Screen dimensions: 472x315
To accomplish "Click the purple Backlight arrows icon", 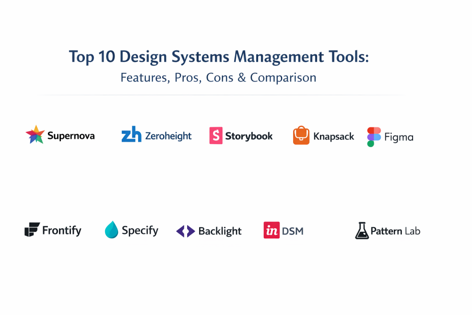I will pos(185,231).
